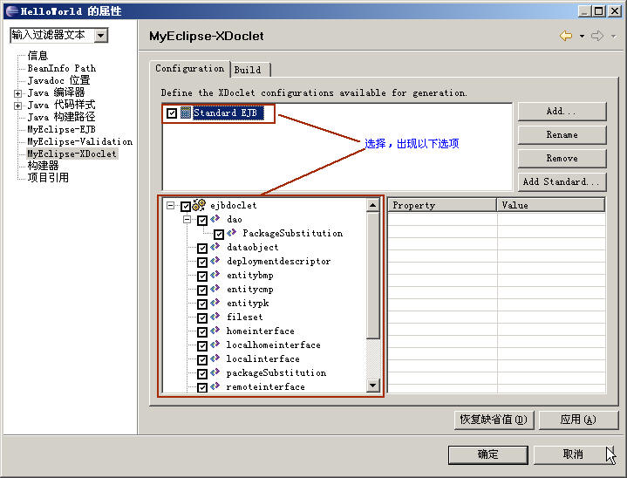Click the filter text input field
The width and height of the screenshot is (627, 478).
point(52,36)
